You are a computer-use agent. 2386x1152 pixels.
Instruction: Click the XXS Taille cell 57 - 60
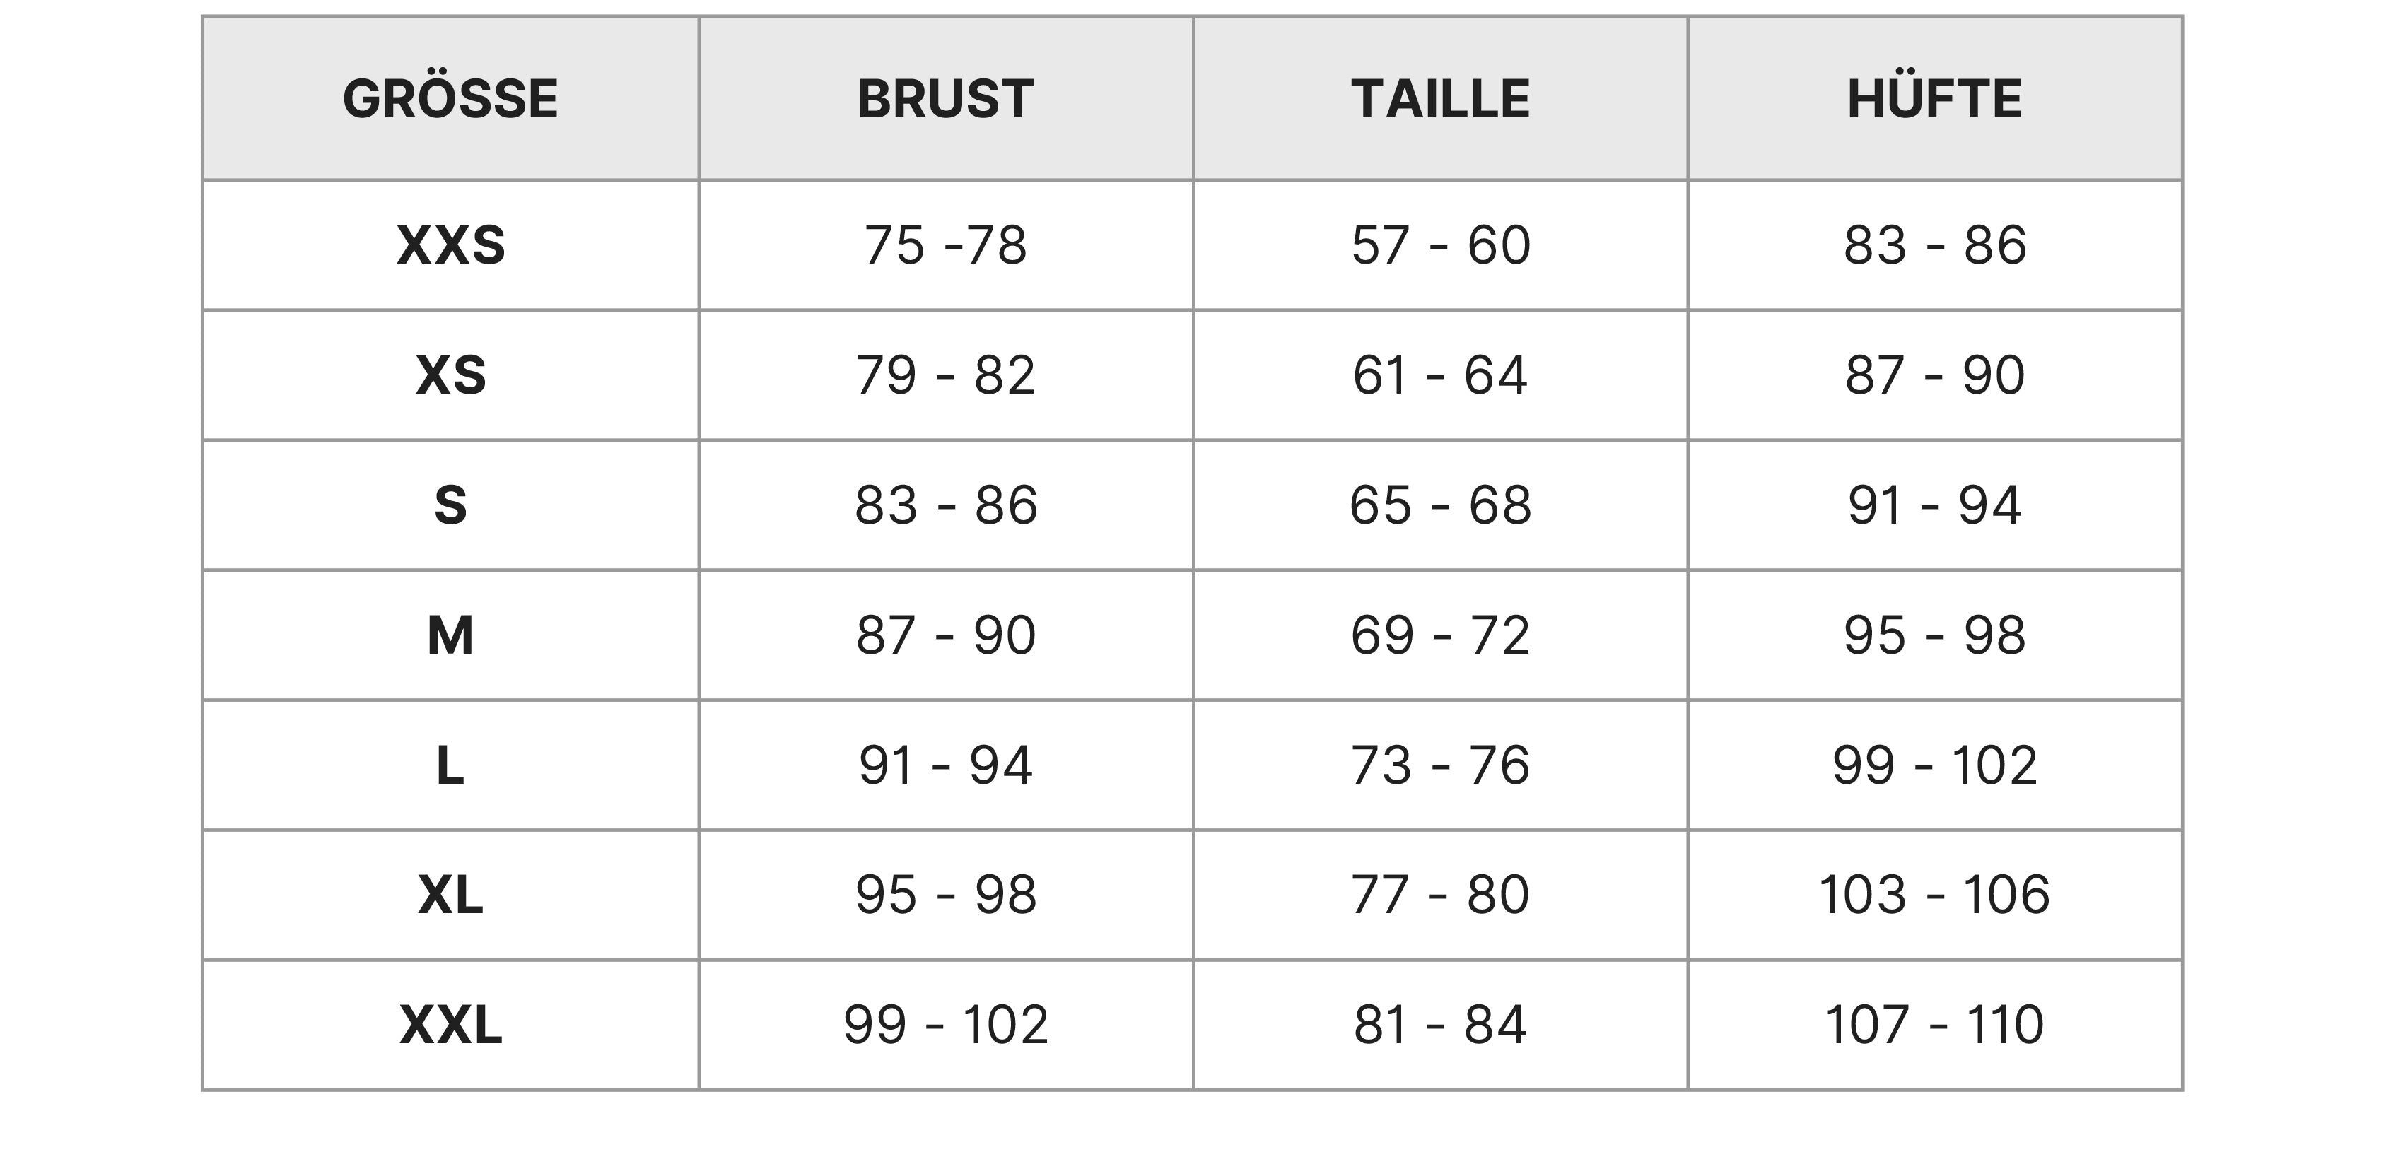tap(1440, 245)
